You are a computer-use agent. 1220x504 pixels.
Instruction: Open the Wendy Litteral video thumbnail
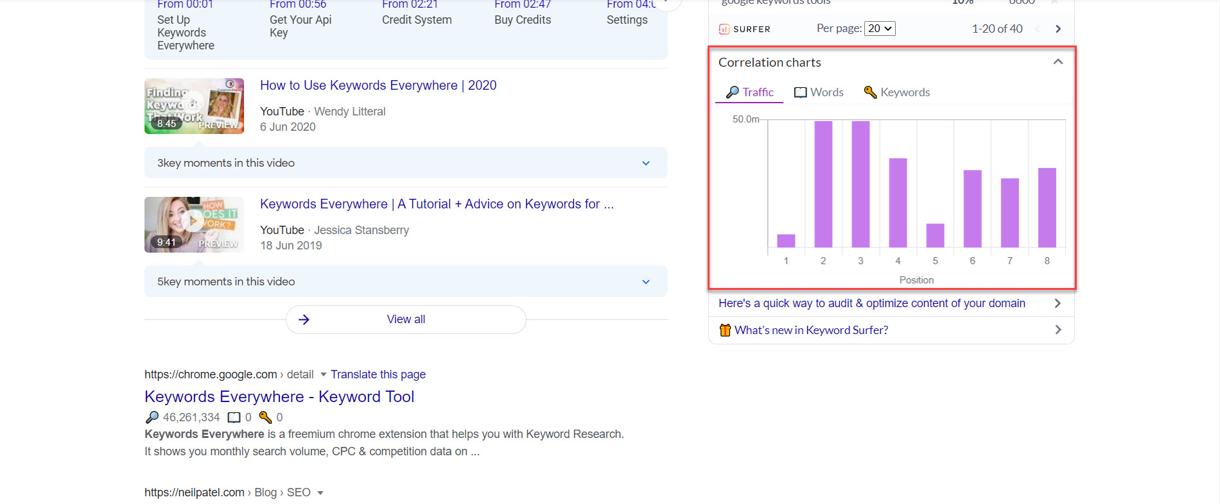[194, 106]
